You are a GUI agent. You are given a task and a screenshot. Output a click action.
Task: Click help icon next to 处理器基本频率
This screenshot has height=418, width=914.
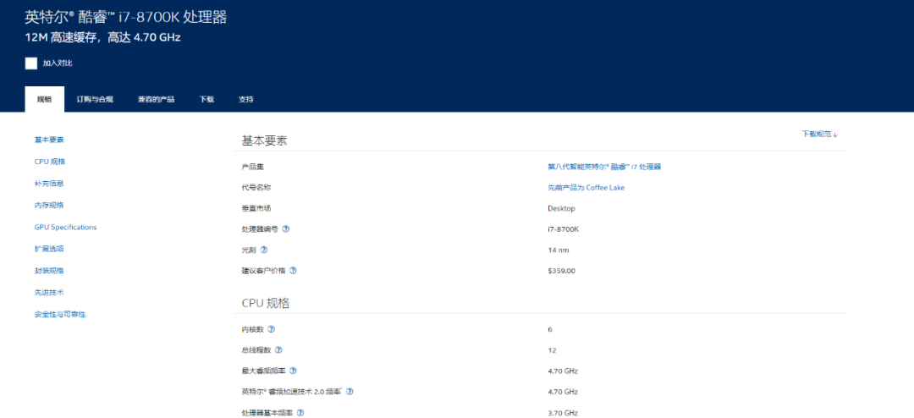pyautogui.click(x=300, y=413)
